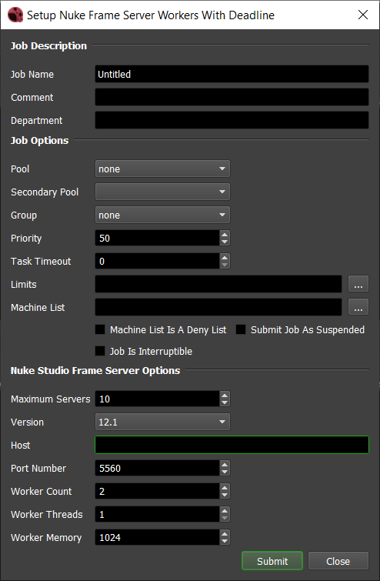Open the Limits browse ellipsis button
This screenshot has height=581, width=380.
pos(358,284)
